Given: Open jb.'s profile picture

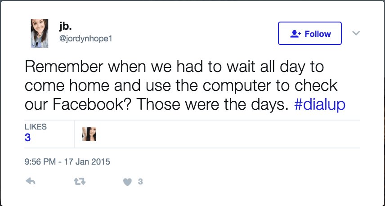Looking at the screenshot, I should click(40, 33).
